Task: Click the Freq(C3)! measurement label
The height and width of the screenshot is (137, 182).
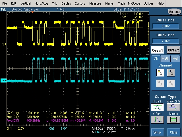Action: [x=13, y=120]
